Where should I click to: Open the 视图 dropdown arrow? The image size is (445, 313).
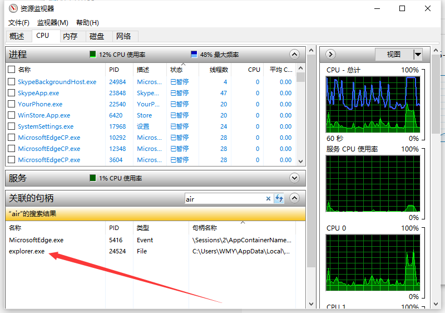(418, 54)
